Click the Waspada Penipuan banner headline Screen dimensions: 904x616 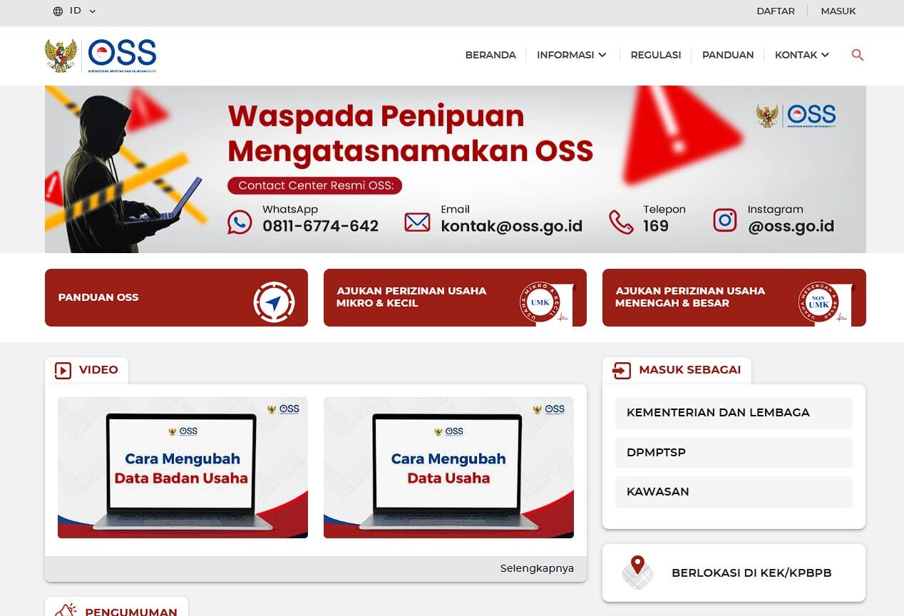410,133
